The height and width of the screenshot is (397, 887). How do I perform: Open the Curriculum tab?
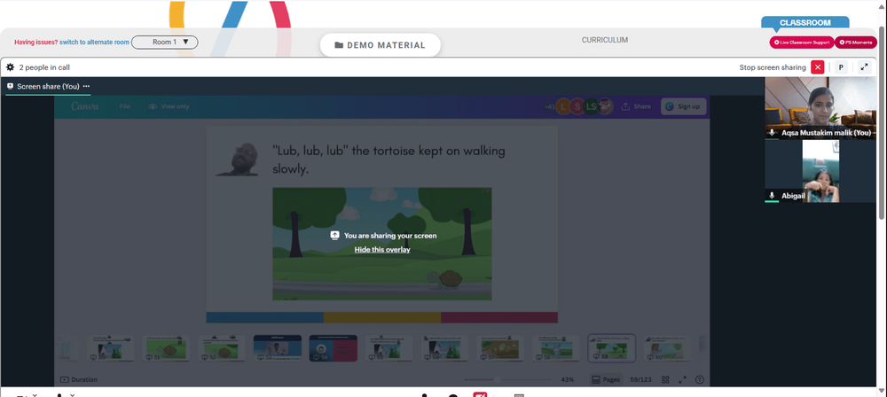tap(605, 40)
